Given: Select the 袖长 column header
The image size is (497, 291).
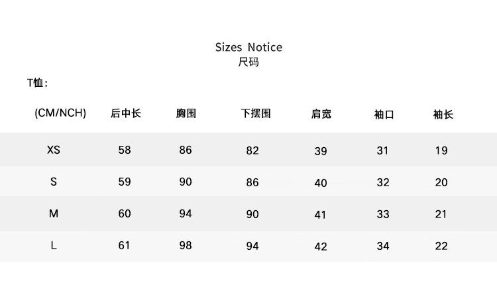Looking at the screenshot, I should (443, 114).
